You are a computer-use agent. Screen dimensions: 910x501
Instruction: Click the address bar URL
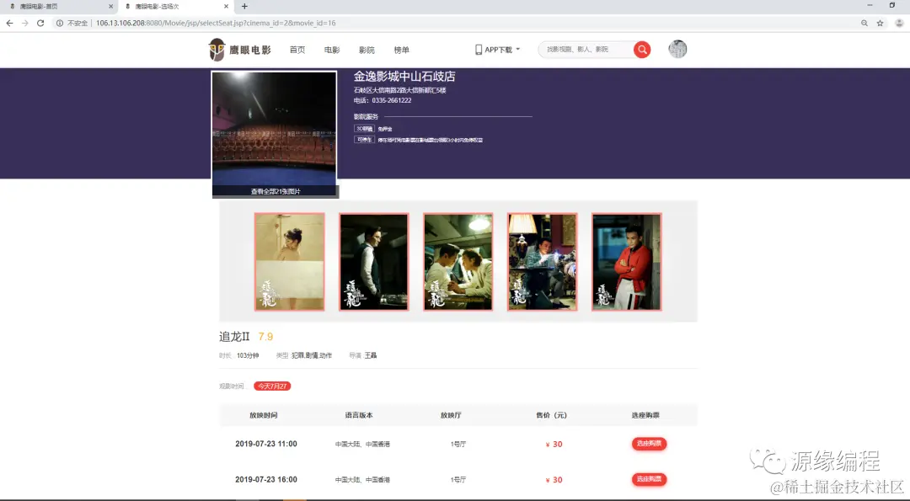tap(216, 24)
